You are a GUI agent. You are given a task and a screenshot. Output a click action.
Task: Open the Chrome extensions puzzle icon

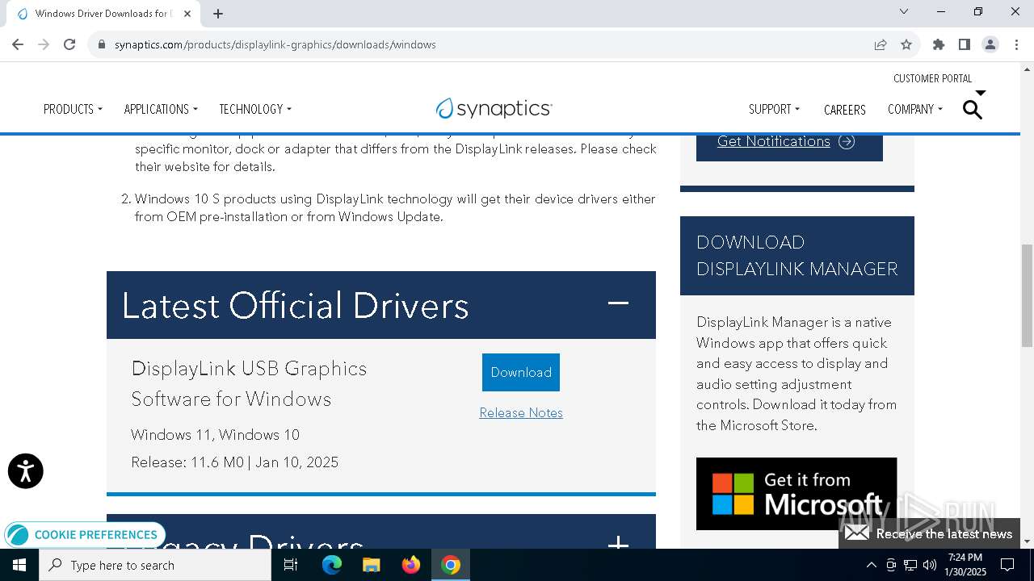[939, 44]
